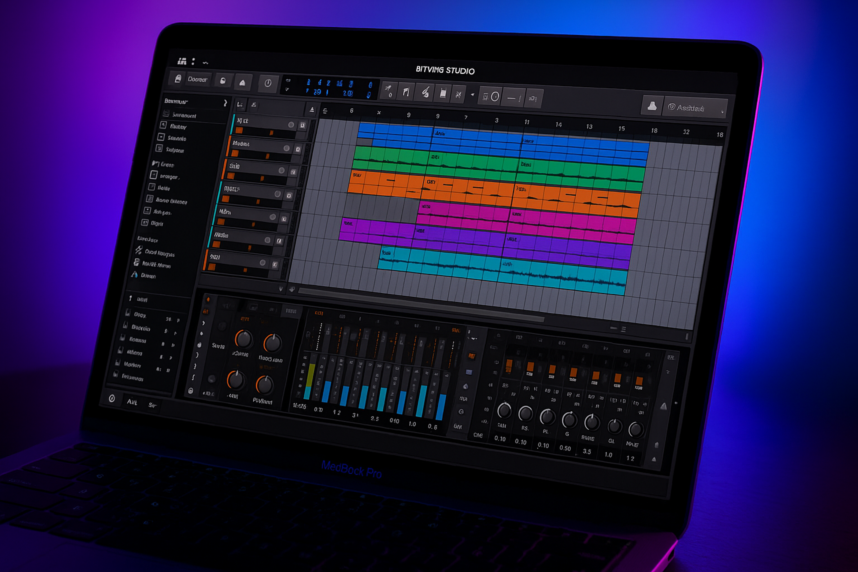Image resolution: width=858 pixels, height=572 pixels.
Task: Toggle the record circle on the Mobias track
Action: (x=286, y=148)
